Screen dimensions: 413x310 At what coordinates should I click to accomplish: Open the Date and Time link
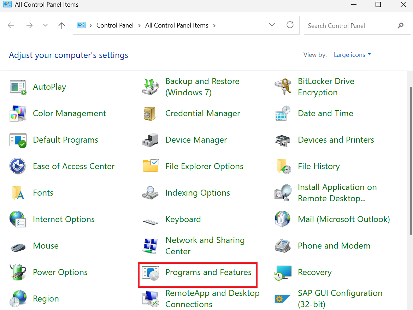coord(325,113)
